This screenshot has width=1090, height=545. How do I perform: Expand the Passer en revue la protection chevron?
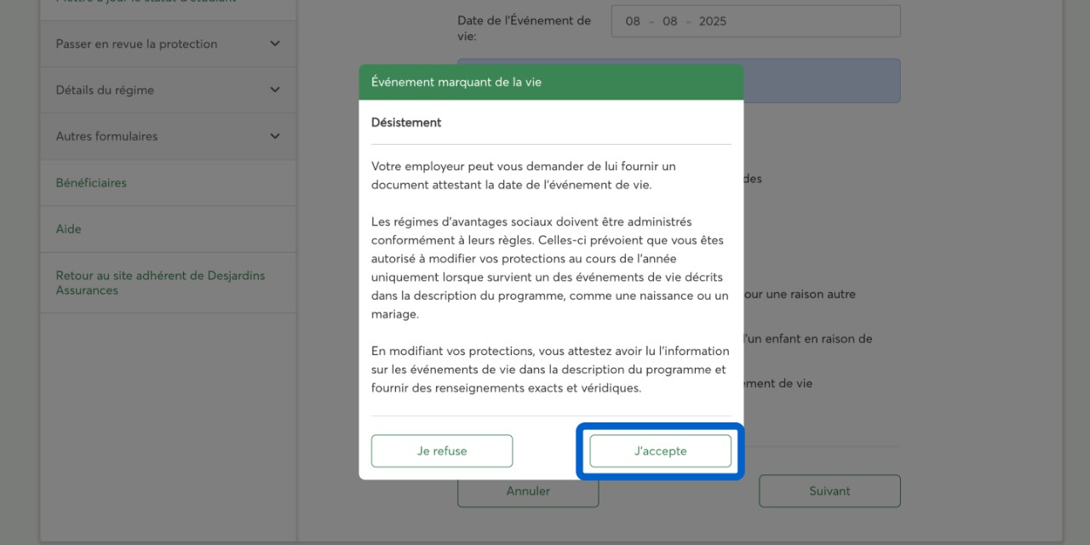click(274, 44)
